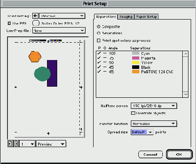Toggle overprint dash for PANTONE 124 row

click(x=105, y=72)
